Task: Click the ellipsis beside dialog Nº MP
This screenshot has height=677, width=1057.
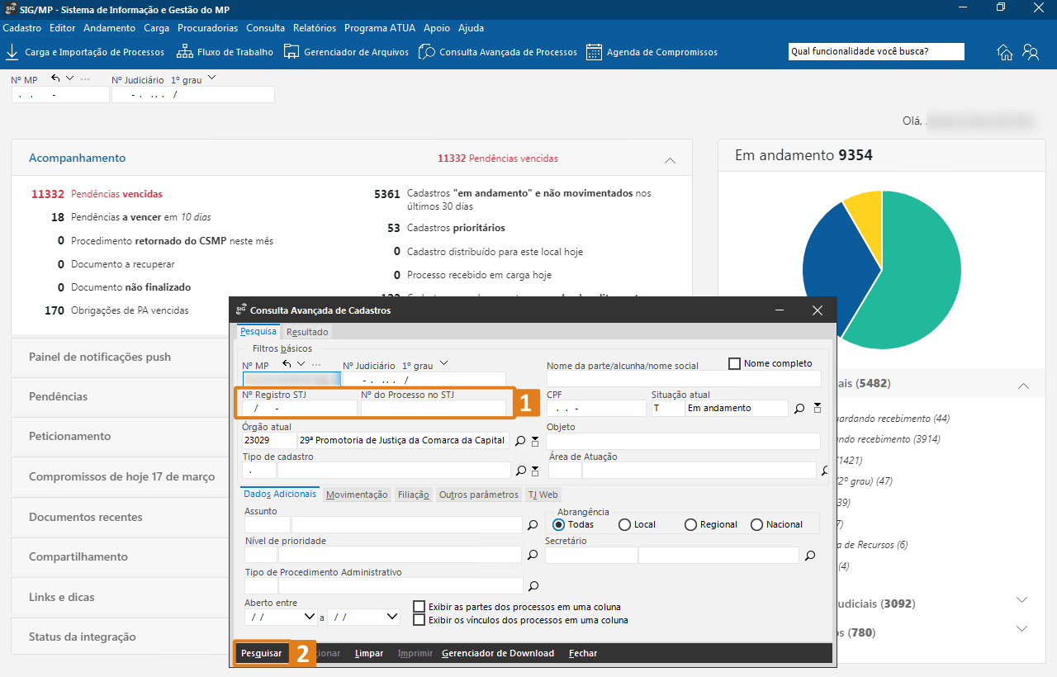Action: (x=315, y=365)
